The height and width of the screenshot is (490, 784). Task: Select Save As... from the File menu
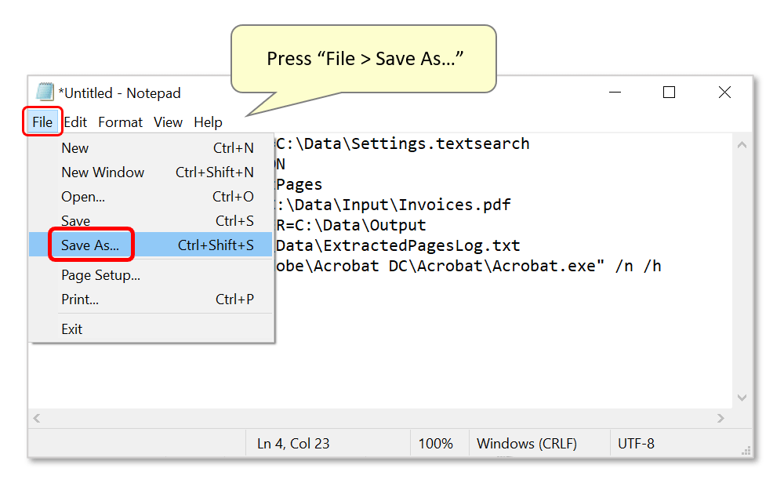tap(91, 245)
